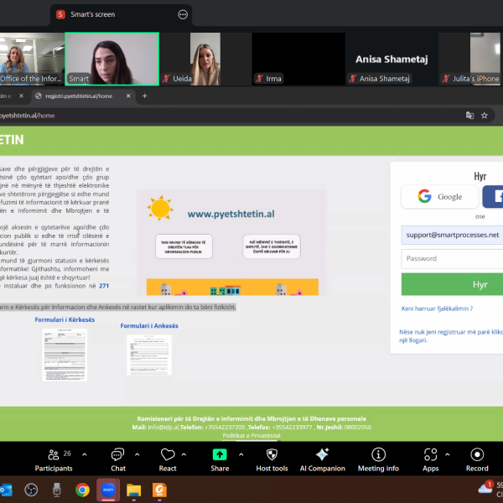Sign in with the Google button
The height and width of the screenshot is (503, 503).
(440, 196)
